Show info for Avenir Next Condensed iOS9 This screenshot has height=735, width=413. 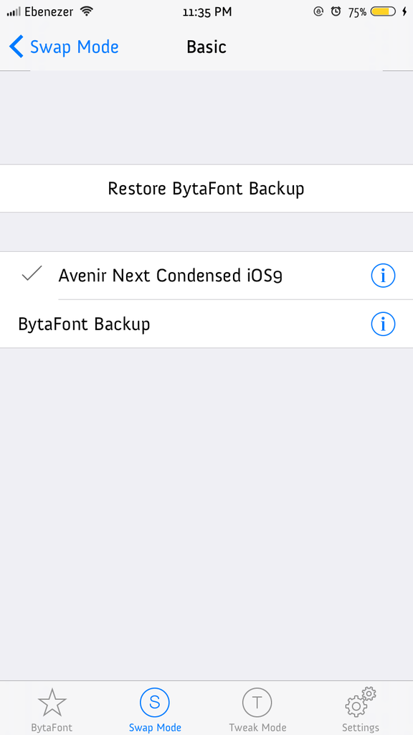click(383, 276)
